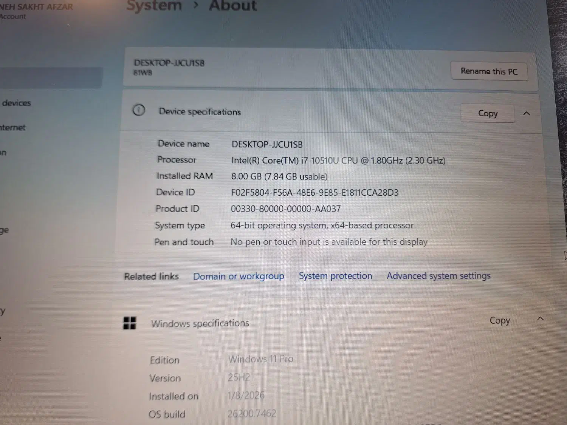Click the 'OS build' label
567x425 pixels.
pos(167,414)
